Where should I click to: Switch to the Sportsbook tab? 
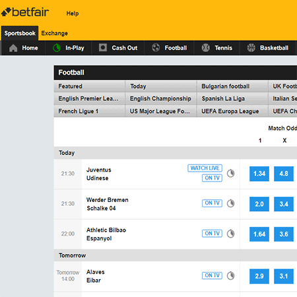tap(20, 33)
